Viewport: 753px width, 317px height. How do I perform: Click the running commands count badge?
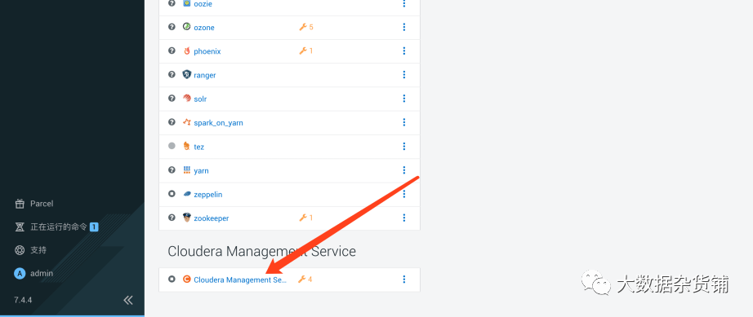tap(94, 227)
